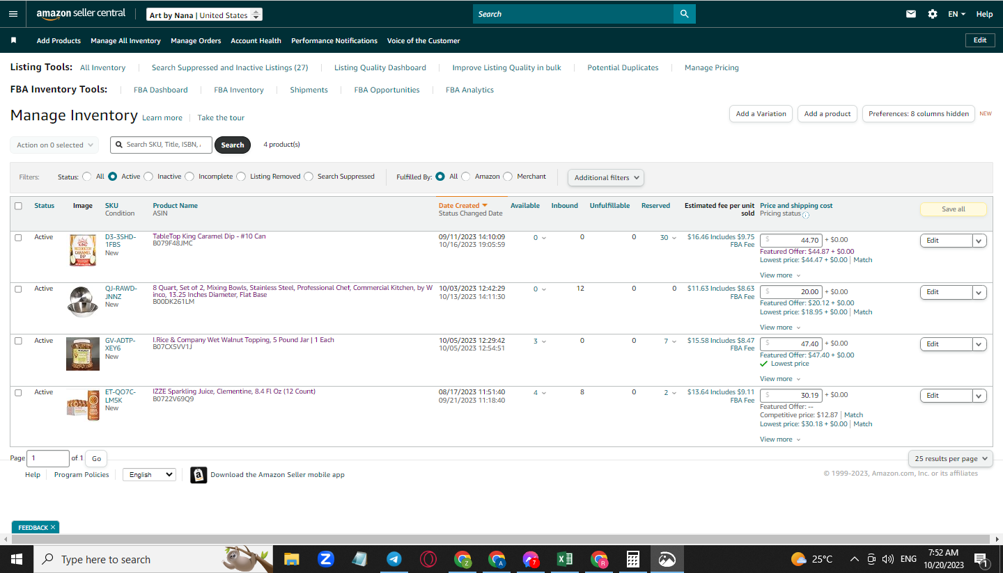Expand Reserved 30 details for Caramel Dip
1003x573 pixels.
667,238
